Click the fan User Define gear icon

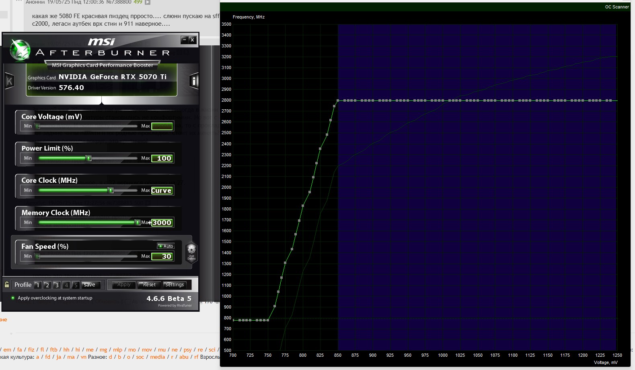(191, 252)
